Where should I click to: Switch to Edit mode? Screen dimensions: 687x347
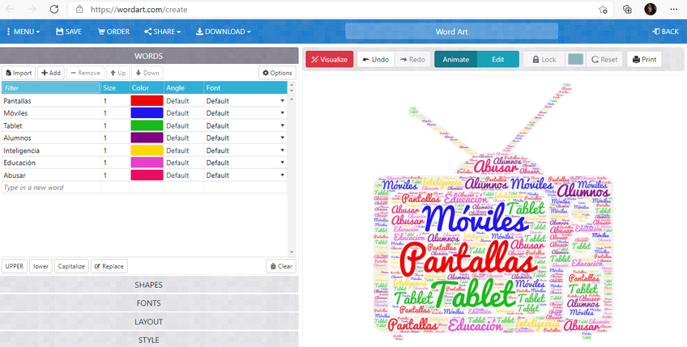pyautogui.click(x=497, y=60)
